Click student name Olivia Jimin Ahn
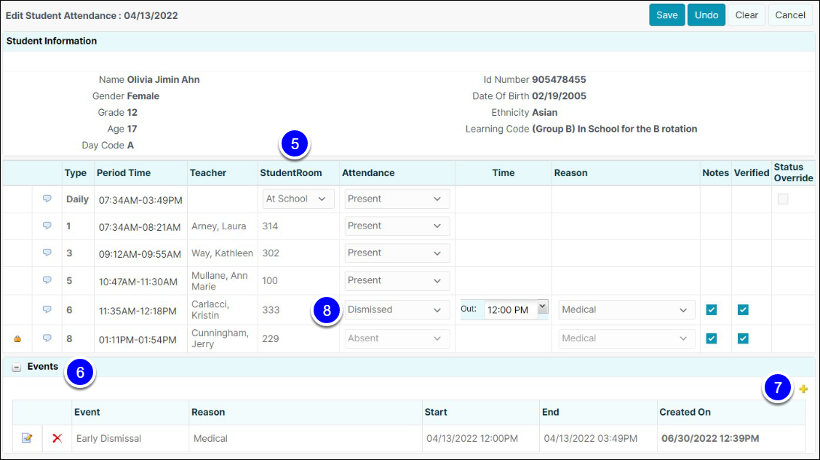 point(163,79)
